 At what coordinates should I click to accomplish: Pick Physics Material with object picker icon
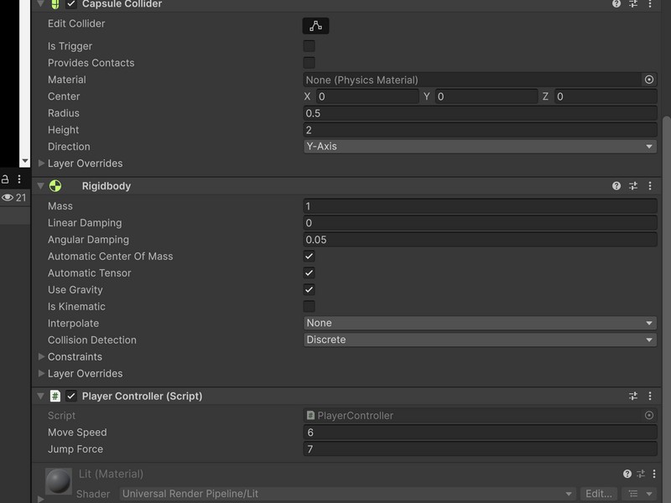[x=649, y=80]
